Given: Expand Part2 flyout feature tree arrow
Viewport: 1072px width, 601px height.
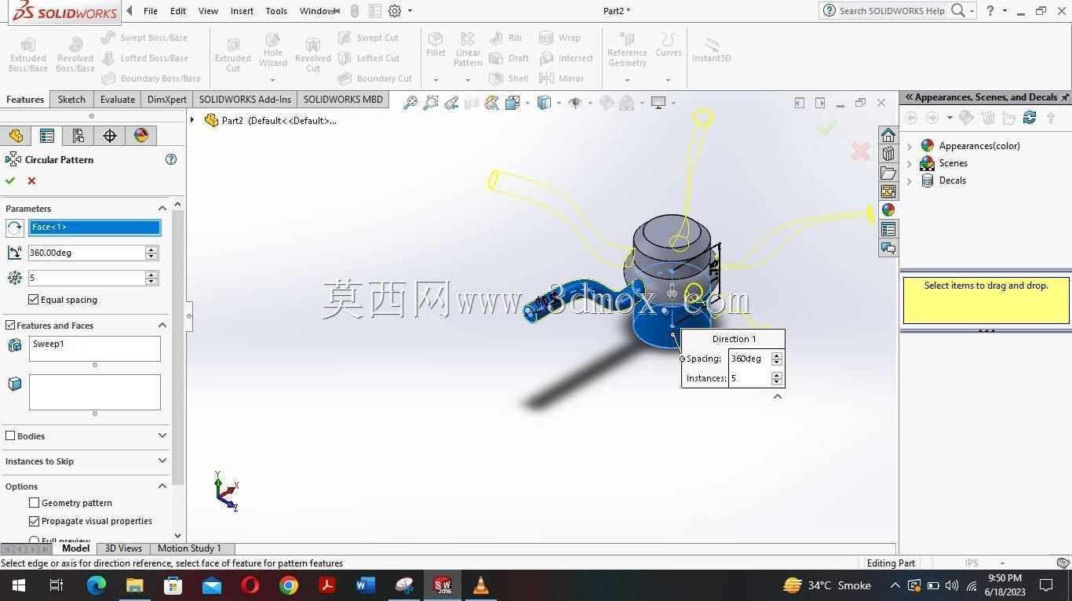Looking at the screenshot, I should (192, 120).
